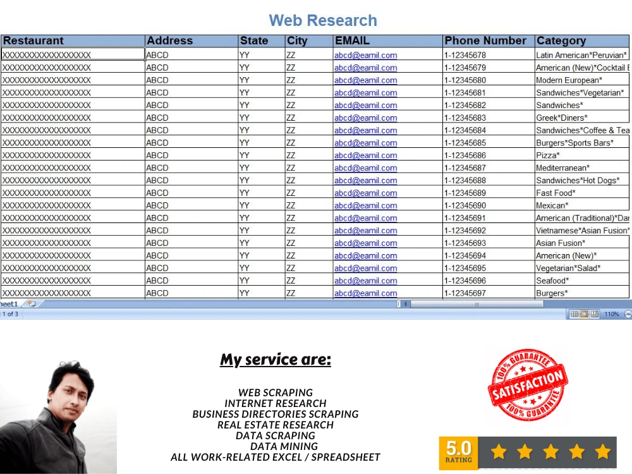Screen dimensions: 632x474
Task: Select the Category column header cell
Action: (x=582, y=40)
